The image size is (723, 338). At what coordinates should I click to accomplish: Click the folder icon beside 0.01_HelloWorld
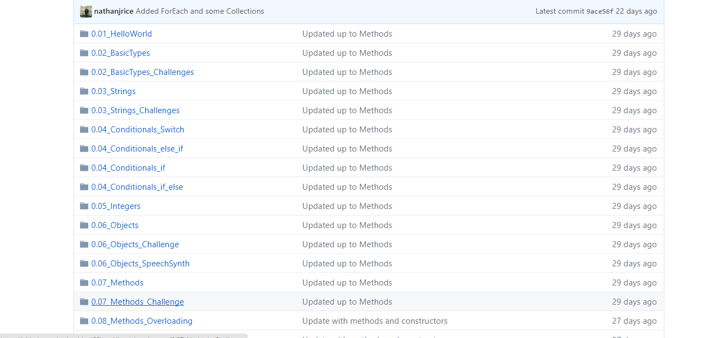point(84,34)
